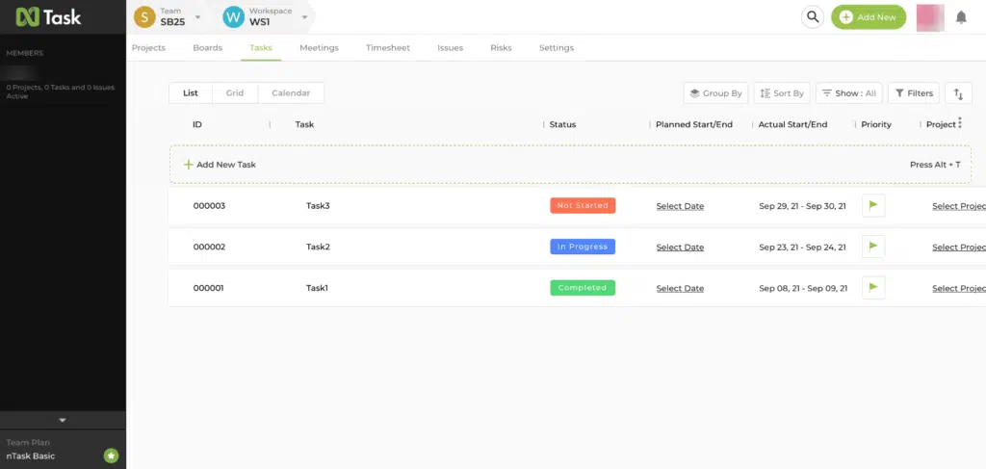Click the ID column header

click(x=196, y=124)
